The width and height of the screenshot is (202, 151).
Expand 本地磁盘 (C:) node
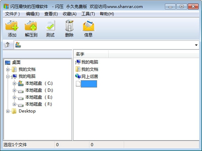15,83
